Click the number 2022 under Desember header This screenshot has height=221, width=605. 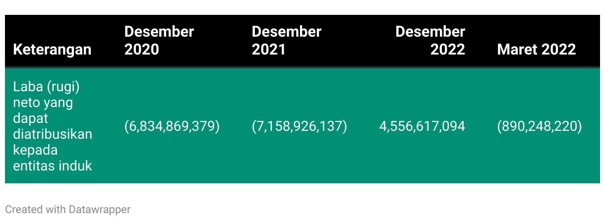[448, 50]
